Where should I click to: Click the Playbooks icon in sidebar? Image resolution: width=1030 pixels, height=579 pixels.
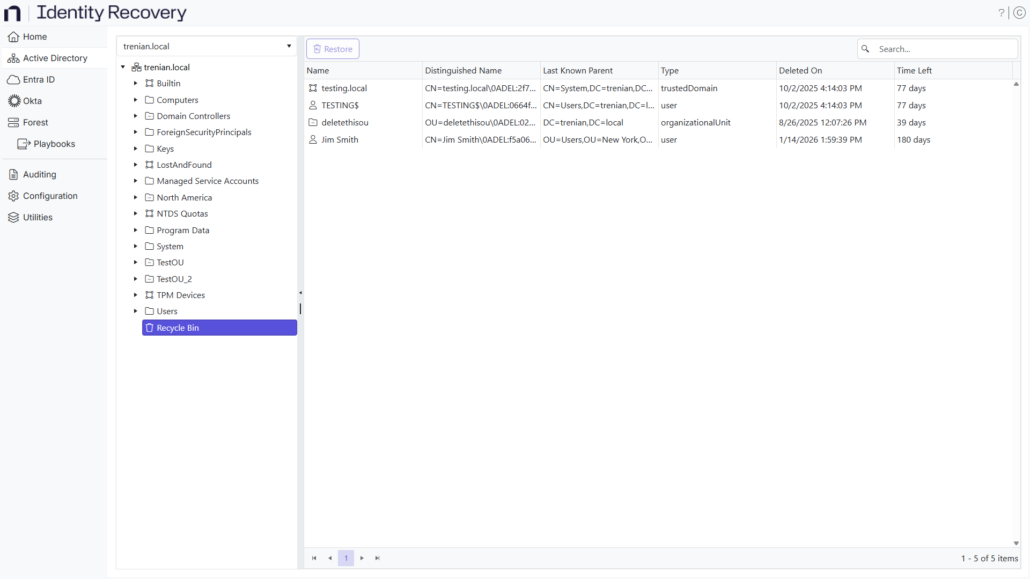(24, 144)
